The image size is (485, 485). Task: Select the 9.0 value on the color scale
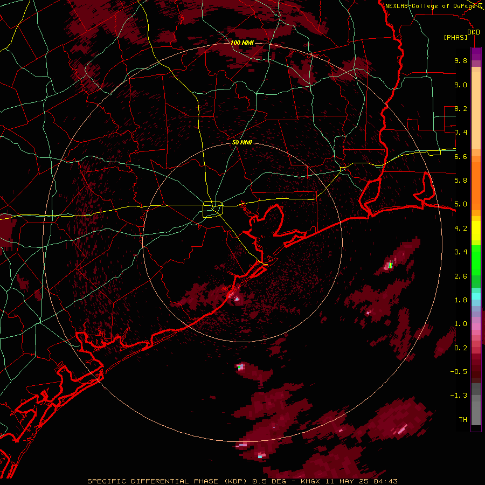click(461, 85)
